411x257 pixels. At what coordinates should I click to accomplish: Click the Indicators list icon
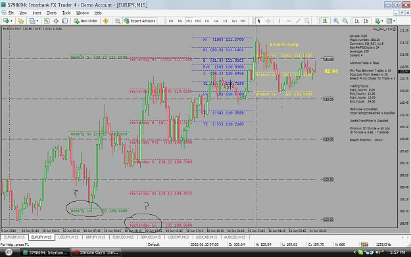coord(377,21)
